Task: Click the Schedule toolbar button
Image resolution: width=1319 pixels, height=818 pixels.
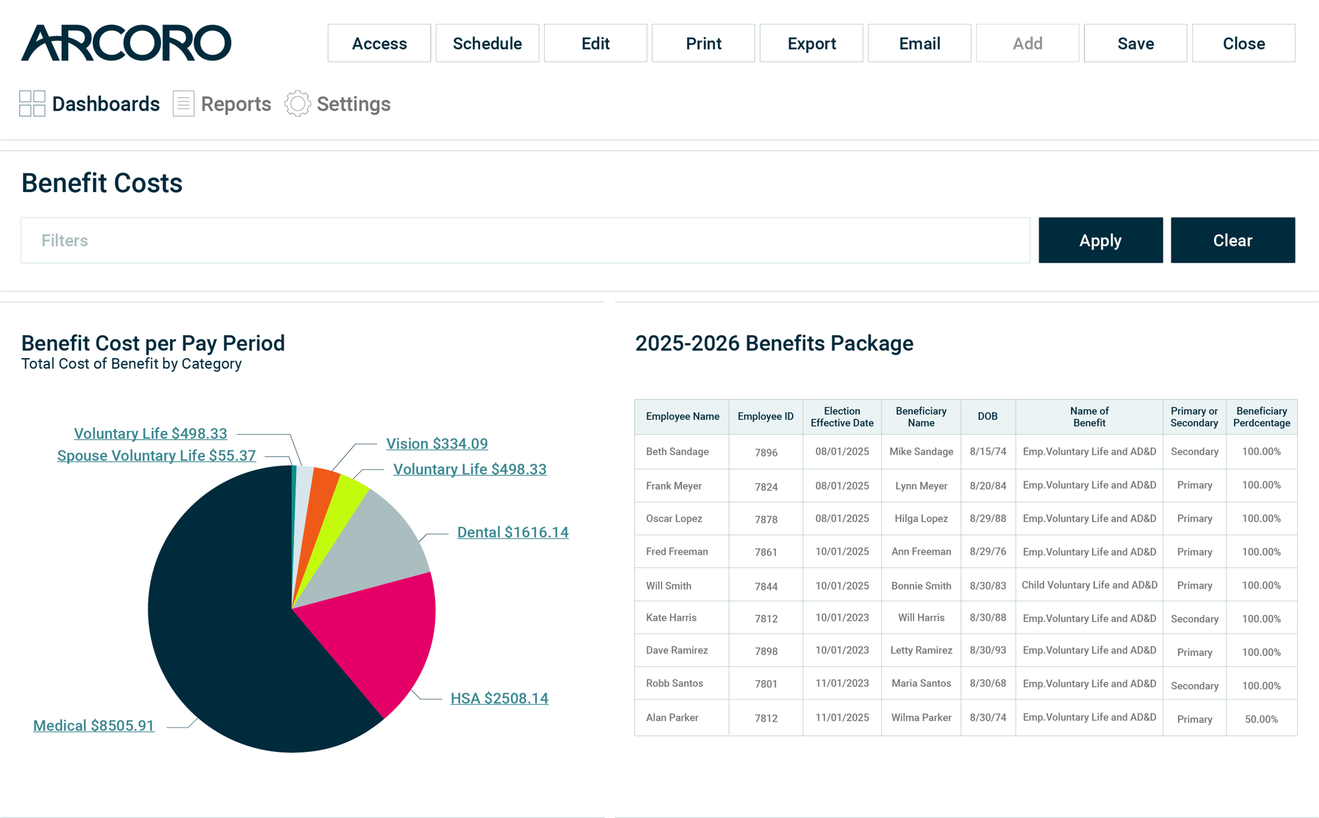Action: click(x=487, y=44)
